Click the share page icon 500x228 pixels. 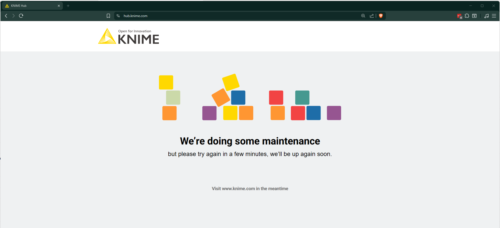(372, 16)
